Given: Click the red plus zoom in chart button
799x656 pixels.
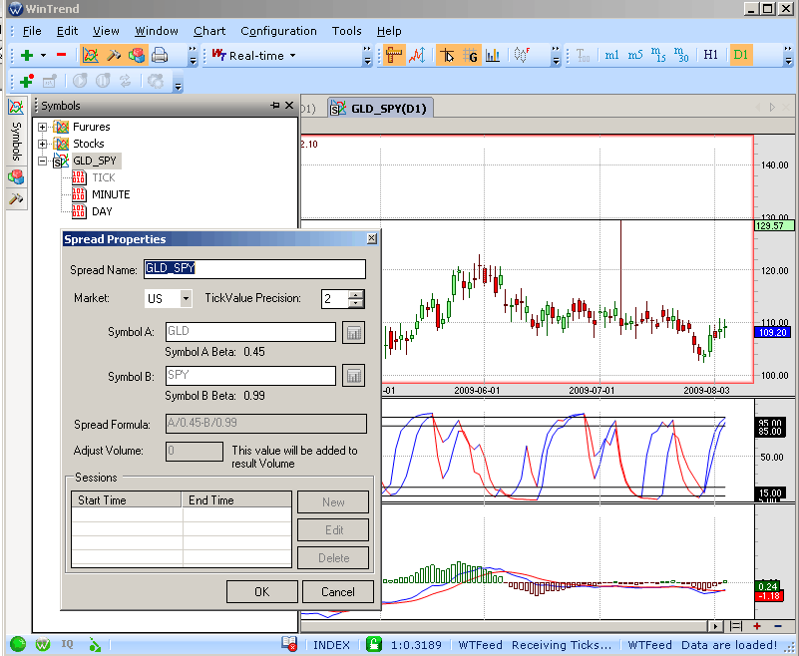Looking at the screenshot, I should point(757,626).
